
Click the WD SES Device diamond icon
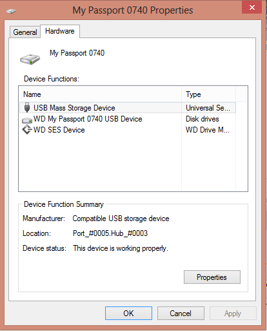[x=27, y=129]
